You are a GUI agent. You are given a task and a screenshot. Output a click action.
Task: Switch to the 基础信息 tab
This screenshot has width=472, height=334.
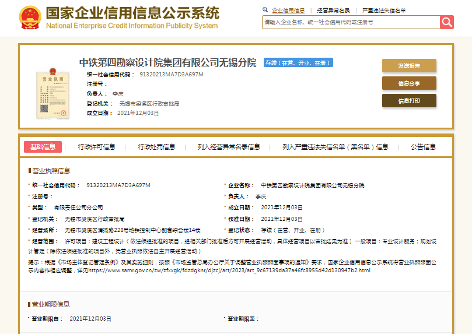(43, 147)
